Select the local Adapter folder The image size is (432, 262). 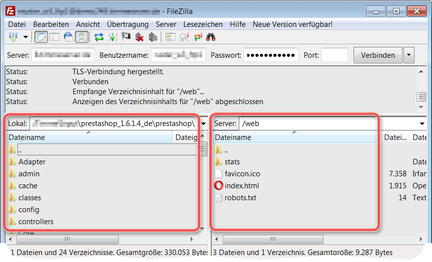point(32,162)
